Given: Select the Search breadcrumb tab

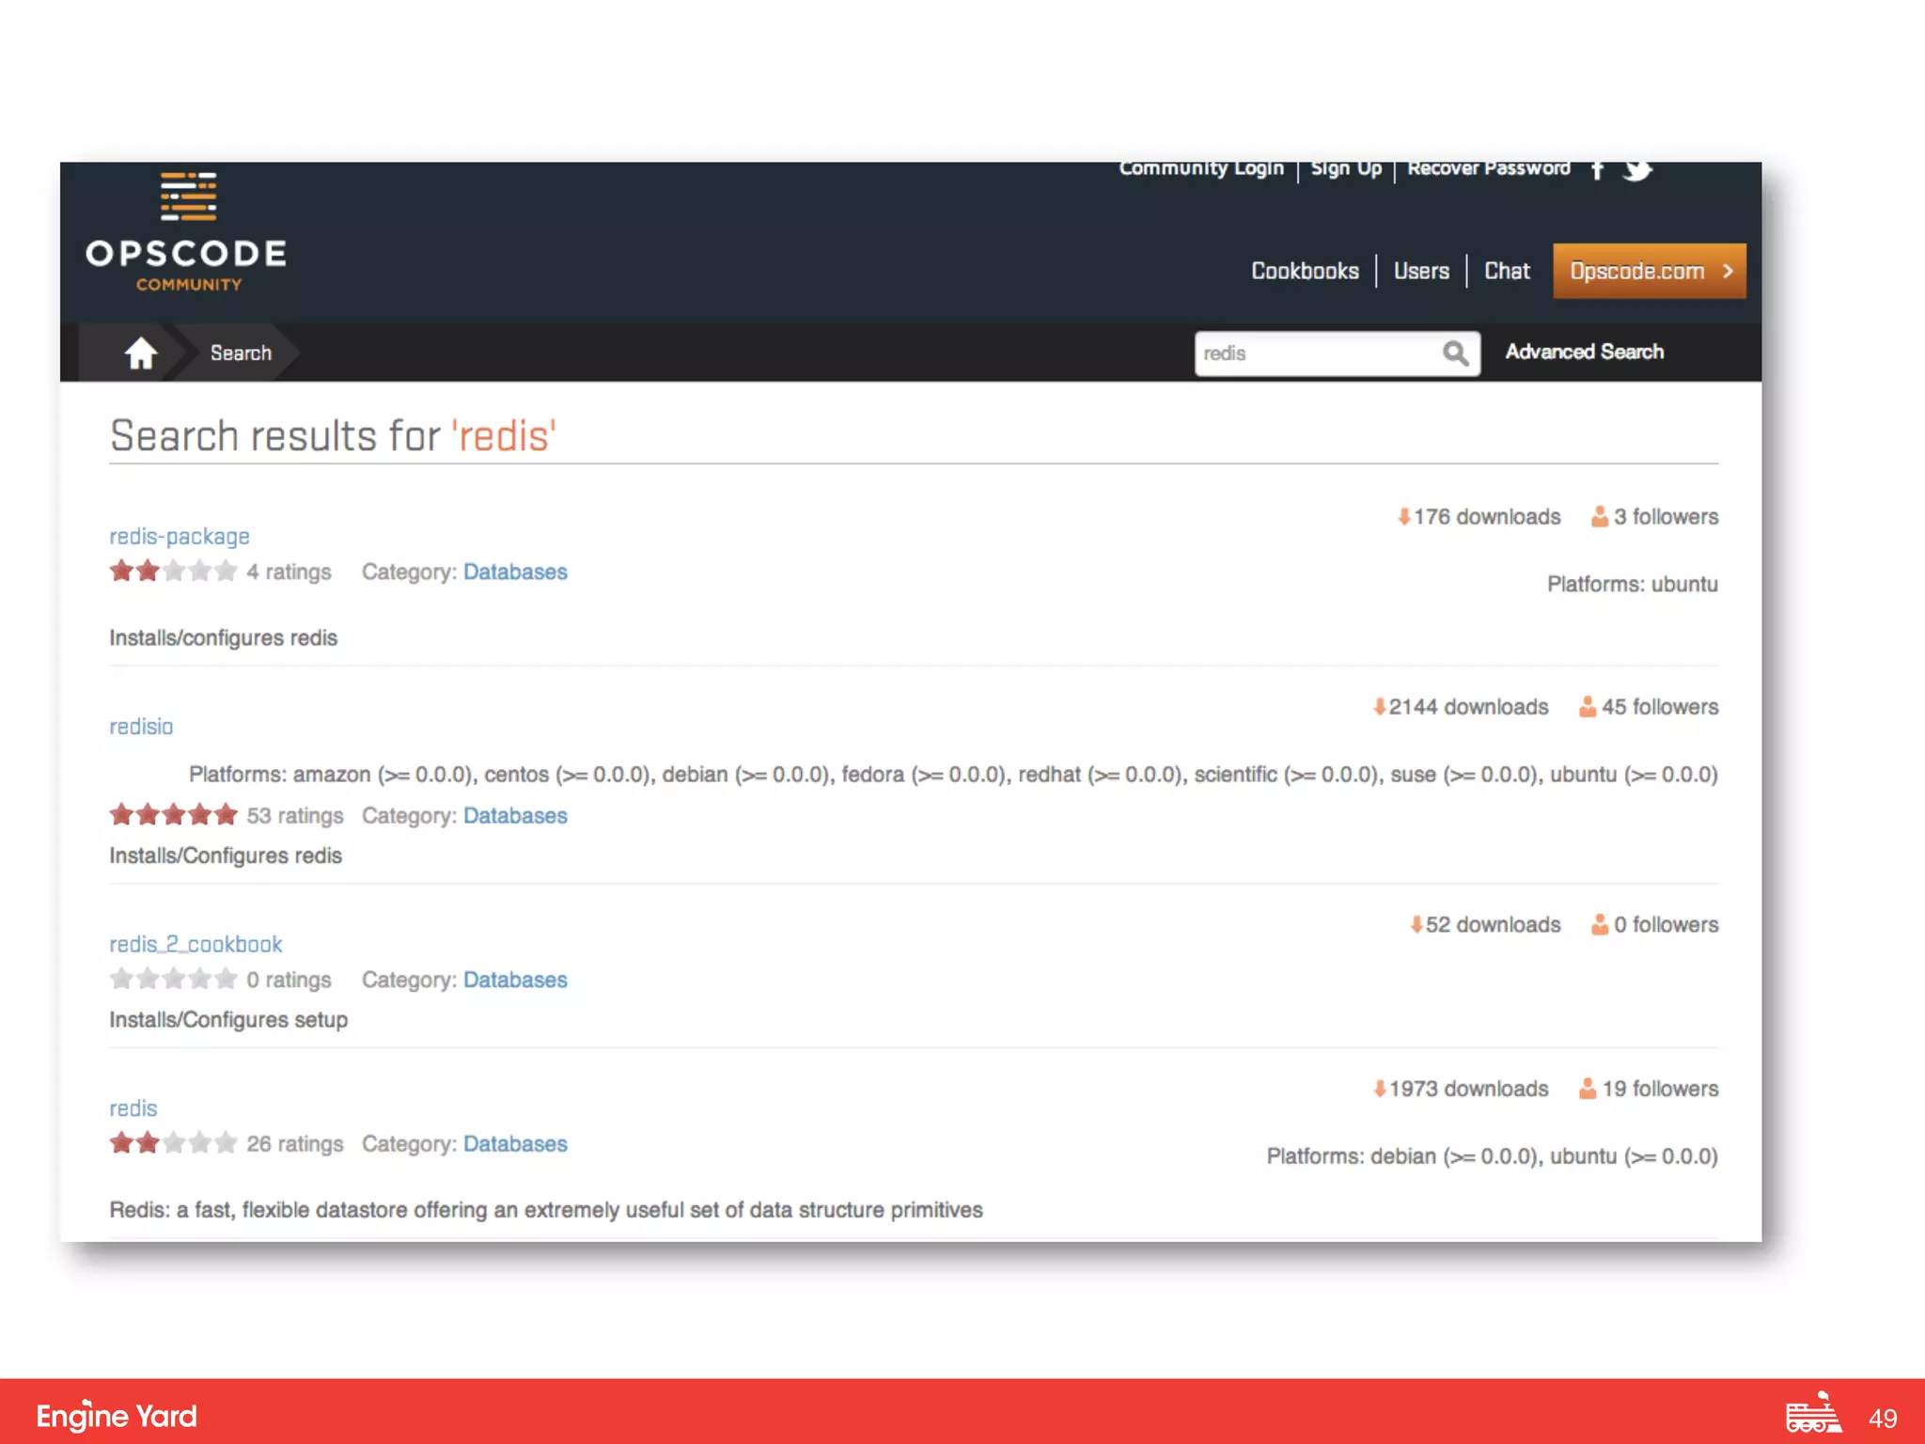Looking at the screenshot, I should 241,353.
